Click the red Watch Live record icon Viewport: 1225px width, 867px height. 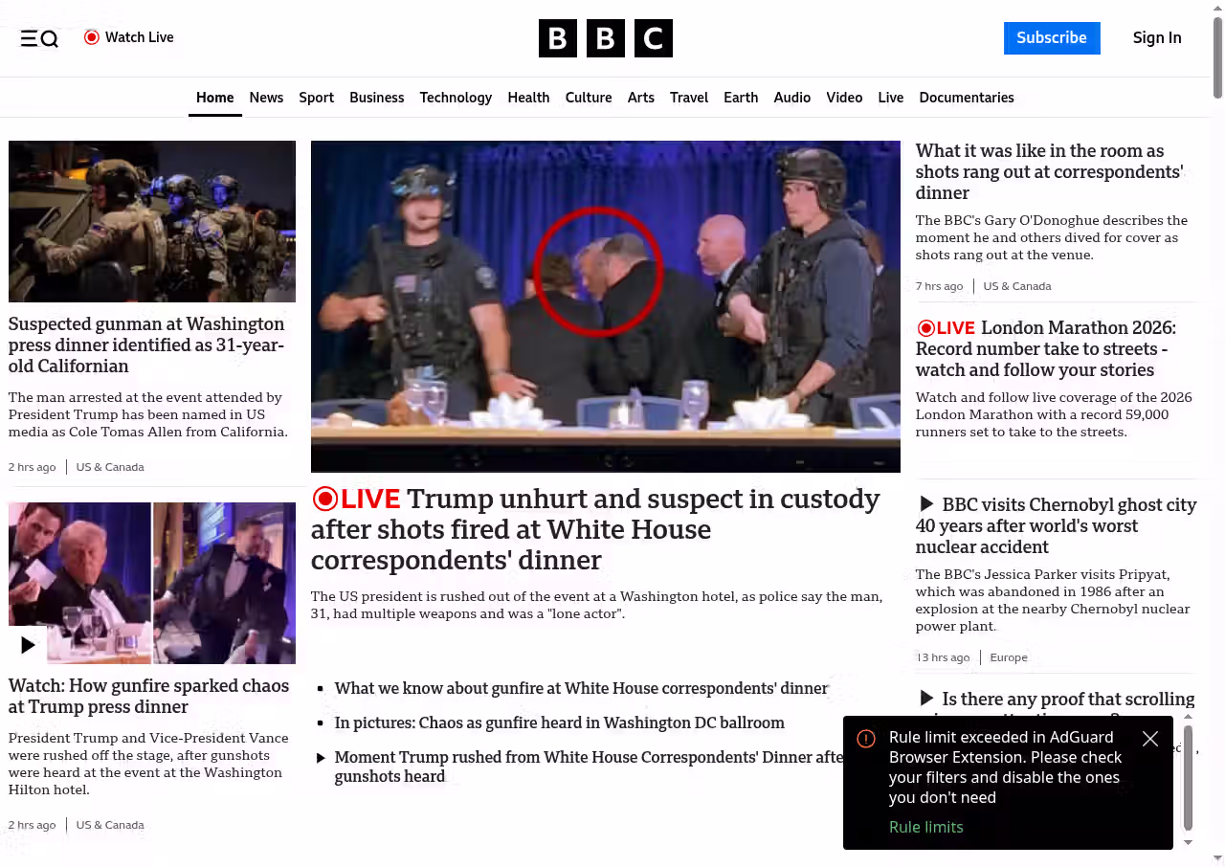pos(92,37)
